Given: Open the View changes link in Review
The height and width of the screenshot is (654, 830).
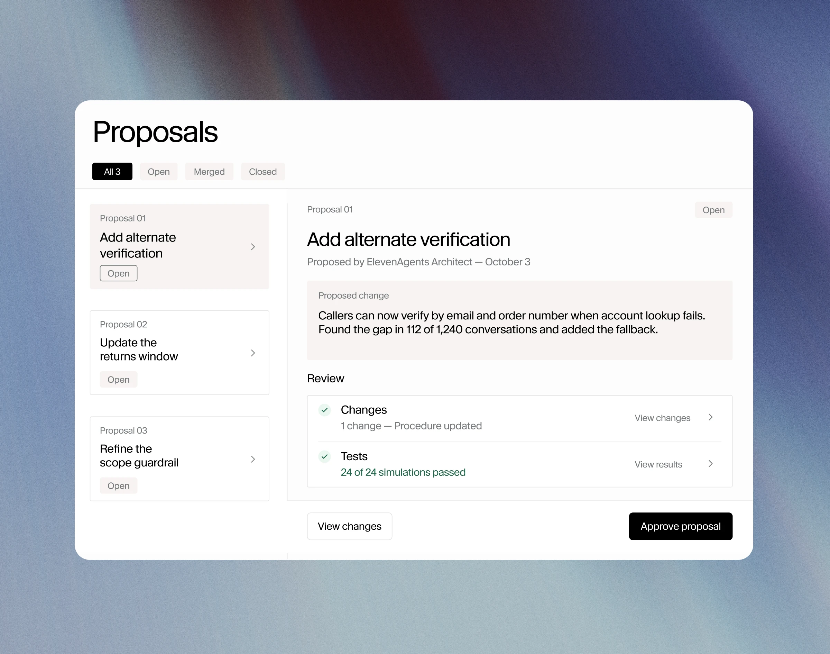Looking at the screenshot, I should [662, 418].
